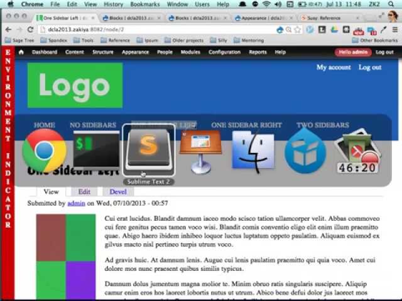Viewport: 402px width, 301px height.
Task: Open Mentoring bookmarks folder
Action: (249, 40)
